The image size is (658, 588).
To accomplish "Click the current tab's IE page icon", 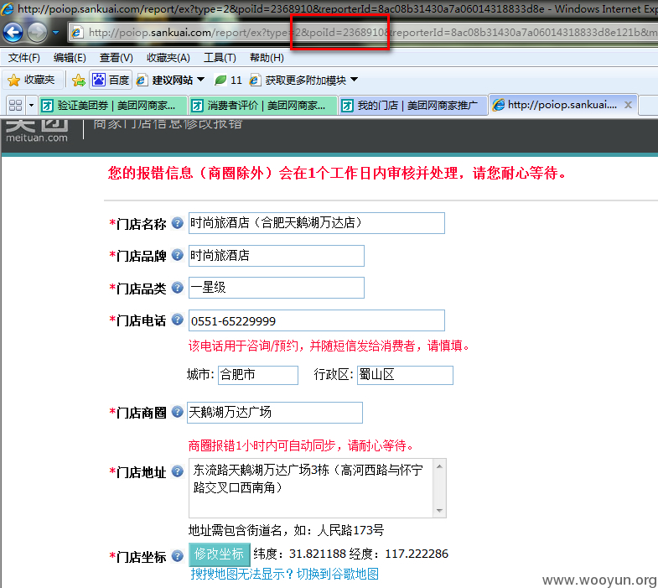I will click(499, 105).
